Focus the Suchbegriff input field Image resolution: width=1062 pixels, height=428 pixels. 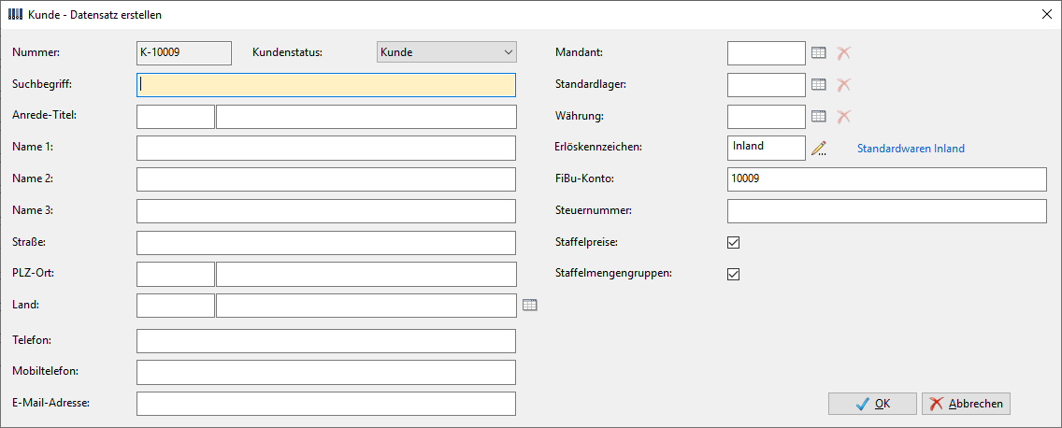(326, 85)
